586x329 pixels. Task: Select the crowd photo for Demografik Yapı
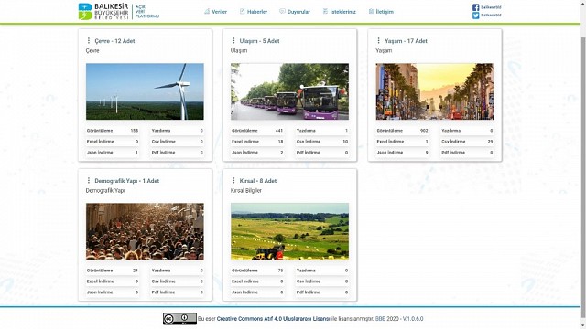click(145, 231)
